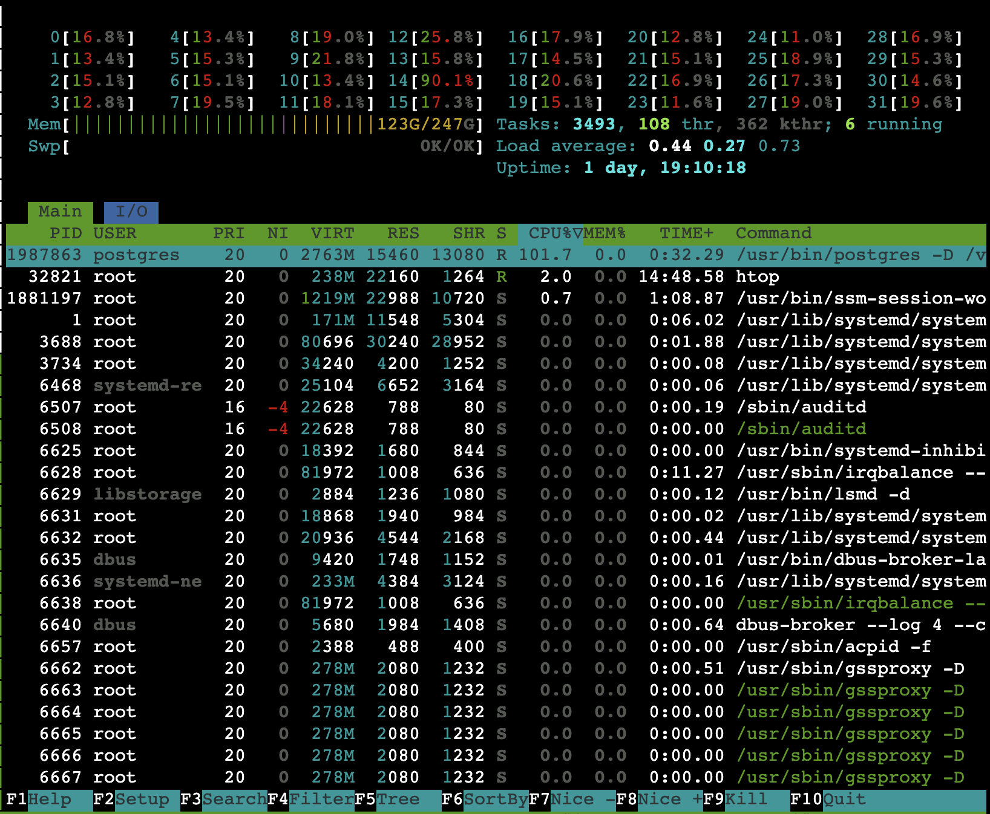The image size is (990, 814).
Task: Select process row with PID 1
Action: point(496,321)
